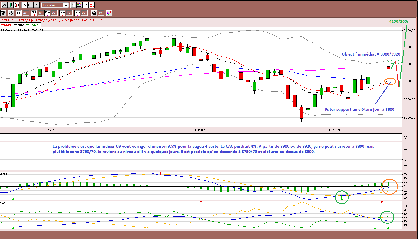Toggle LIN scale
The height and width of the screenshot is (239, 418).
pyautogui.click(x=30, y=5)
